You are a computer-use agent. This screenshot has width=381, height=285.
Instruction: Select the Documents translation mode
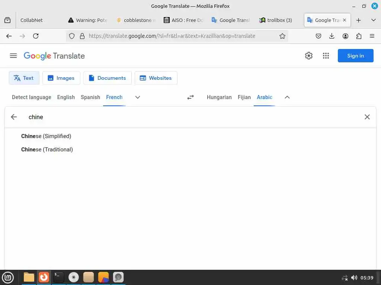point(108,78)
